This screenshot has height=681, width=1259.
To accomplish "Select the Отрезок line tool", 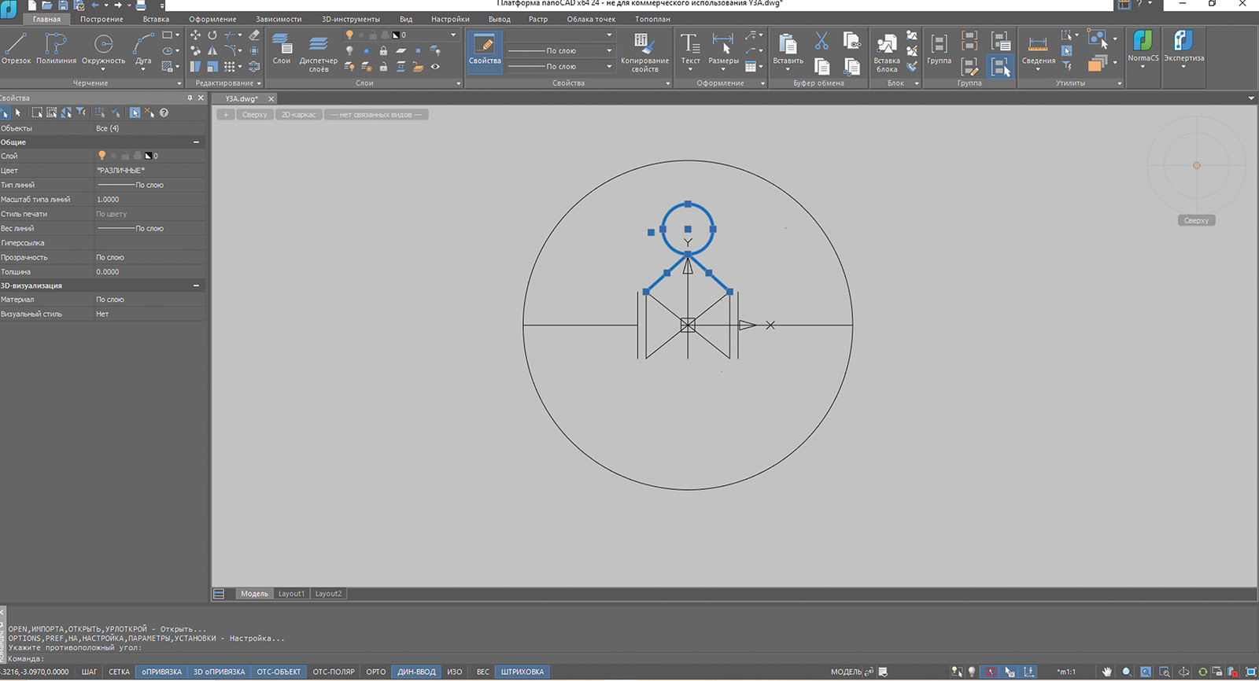I will (16, 49).
